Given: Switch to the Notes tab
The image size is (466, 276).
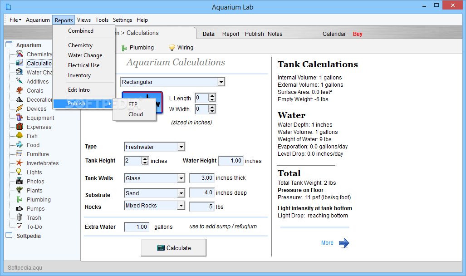Looking at the screenshot, I should coord(275,34).
